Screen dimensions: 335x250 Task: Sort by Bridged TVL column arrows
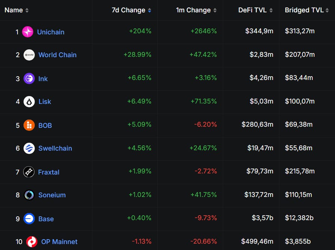pyautogui.click(x=327, y=10)
